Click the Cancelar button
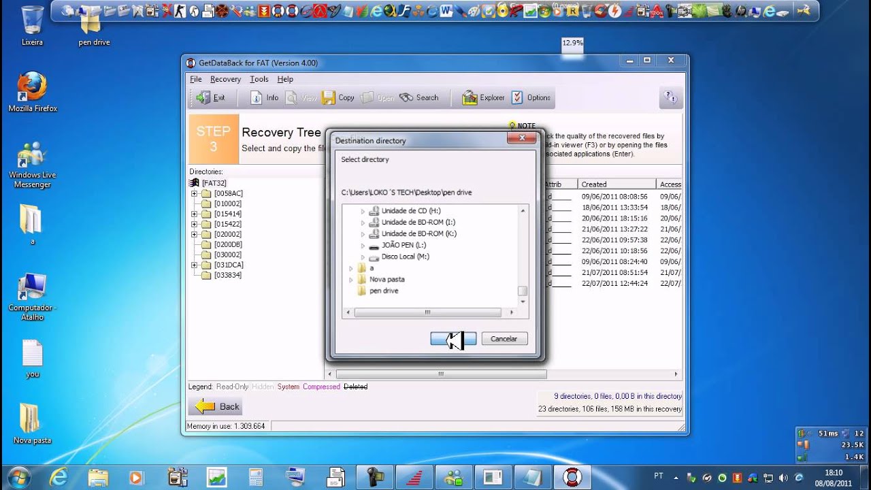Viewport: 871px width, 490px height. pyautogui.click(x=504, y=338)
